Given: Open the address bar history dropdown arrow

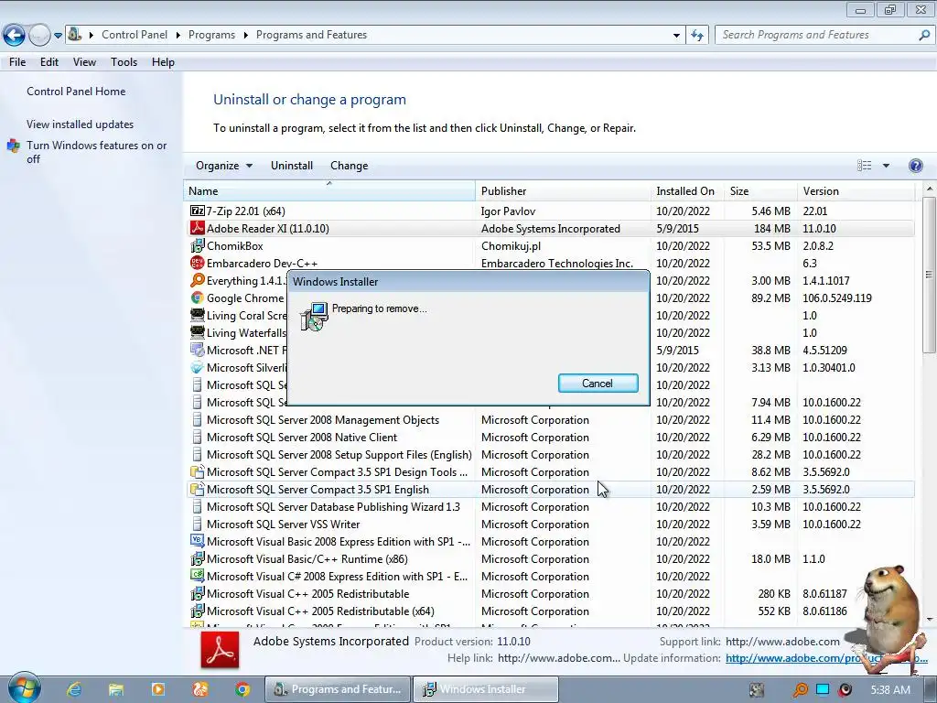Looking at the screenshot, I should tap(676, 36).
